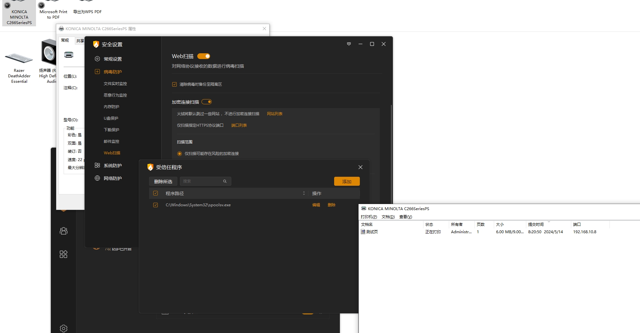Open the 共享 tab in printer properties
Viewport: 640px width, 333px height.
point(80,41)
